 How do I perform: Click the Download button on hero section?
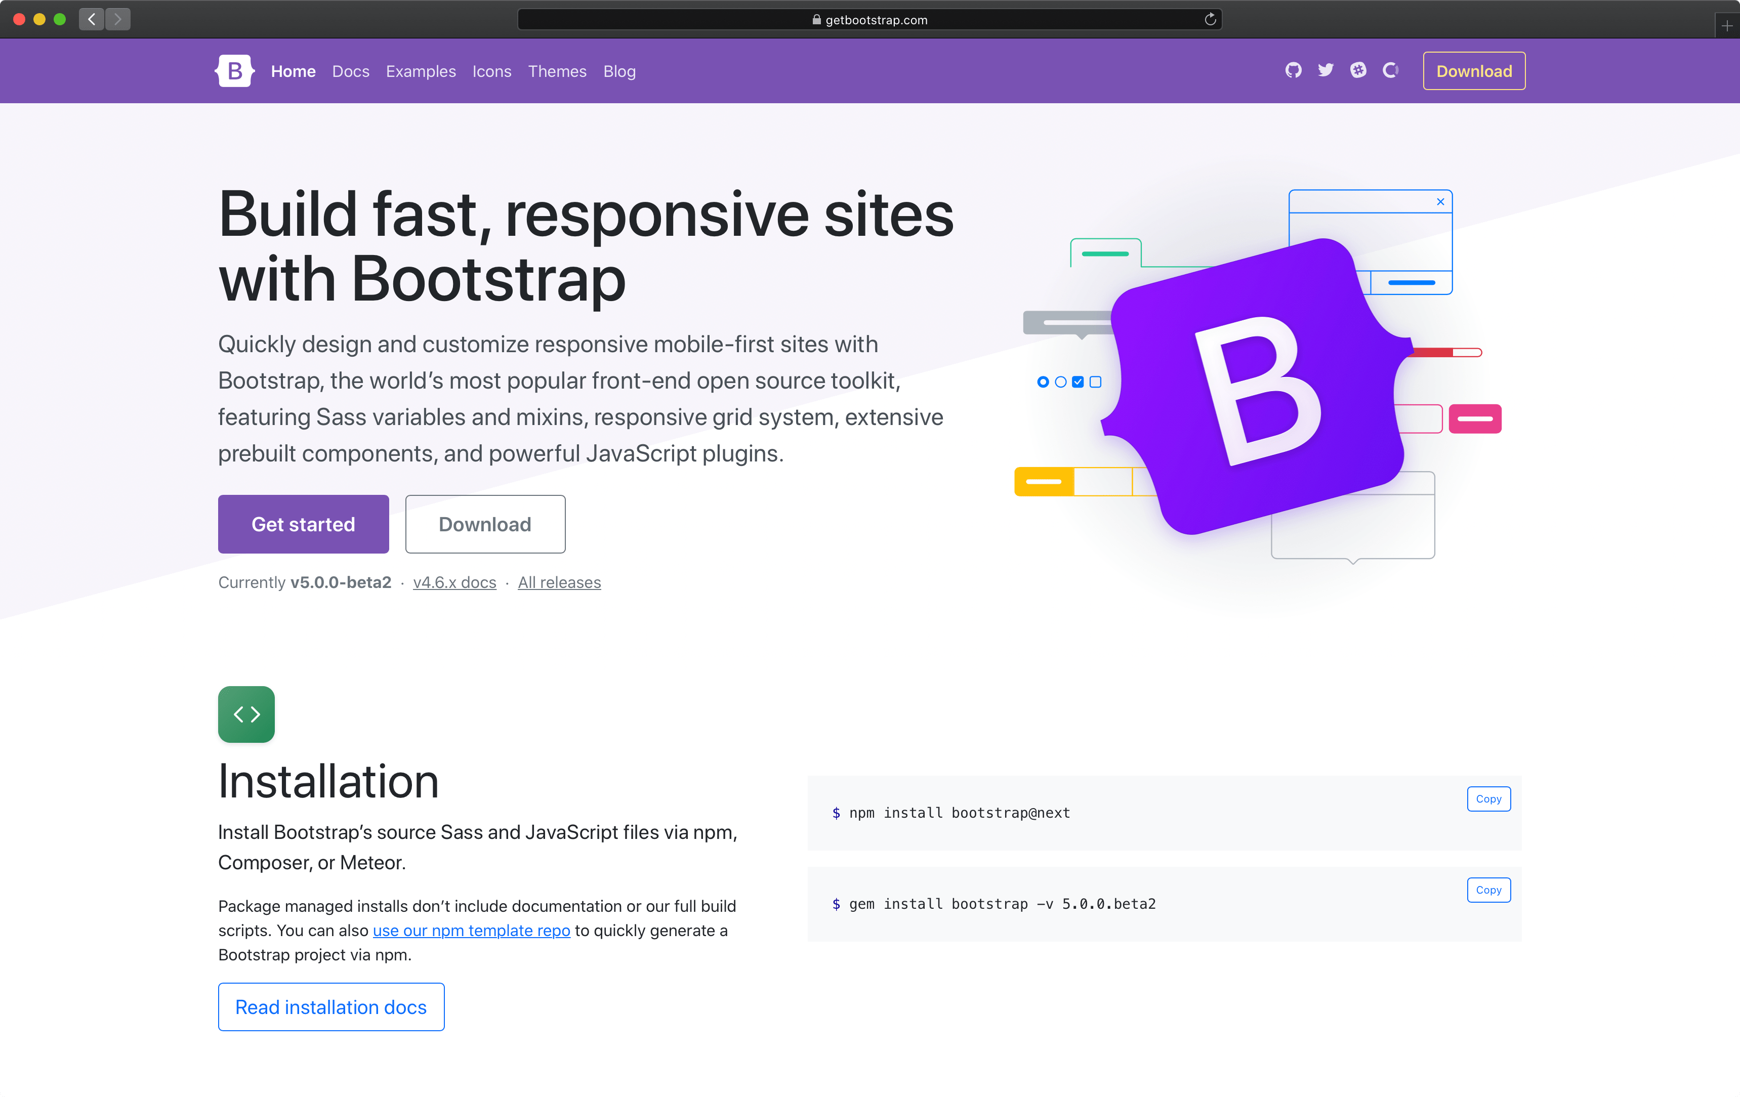pos(485,523)
